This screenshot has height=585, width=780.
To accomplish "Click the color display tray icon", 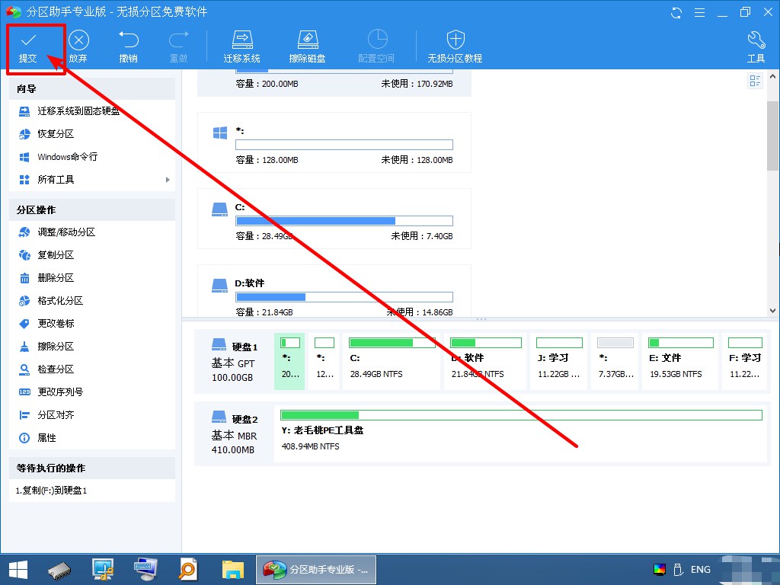I will [660, 570].
